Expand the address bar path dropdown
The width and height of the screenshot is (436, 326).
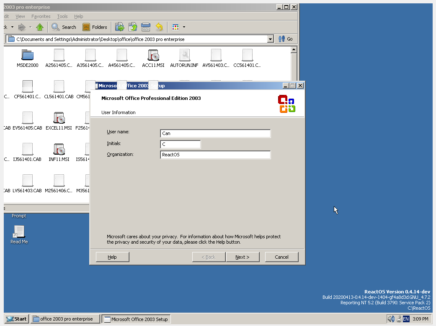pos(271,39)
